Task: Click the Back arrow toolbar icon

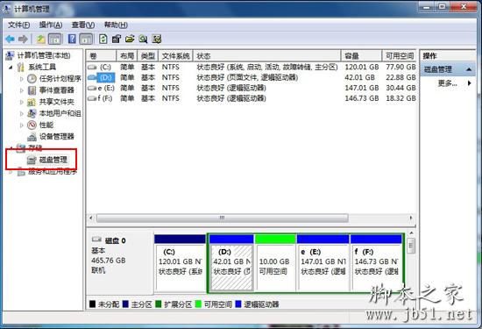Action: click(11, 39)
